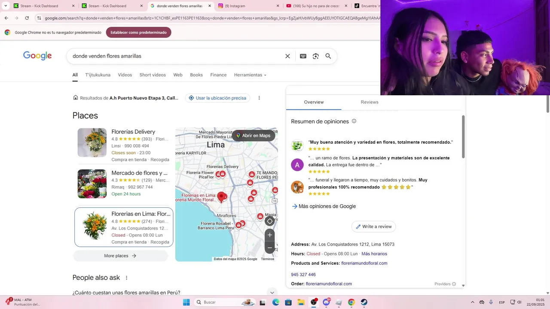
Task: Switch to the Instagram tab
Action: coord(248,6)
